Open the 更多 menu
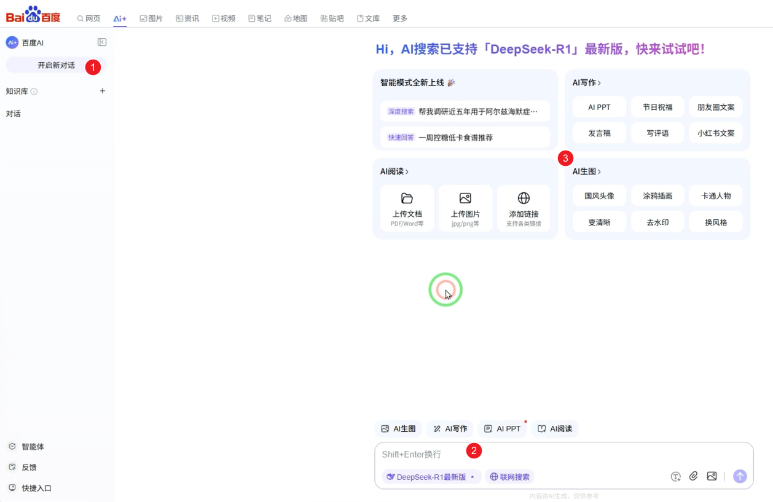The width and height of the screenshot is (773, 502). 400,18
